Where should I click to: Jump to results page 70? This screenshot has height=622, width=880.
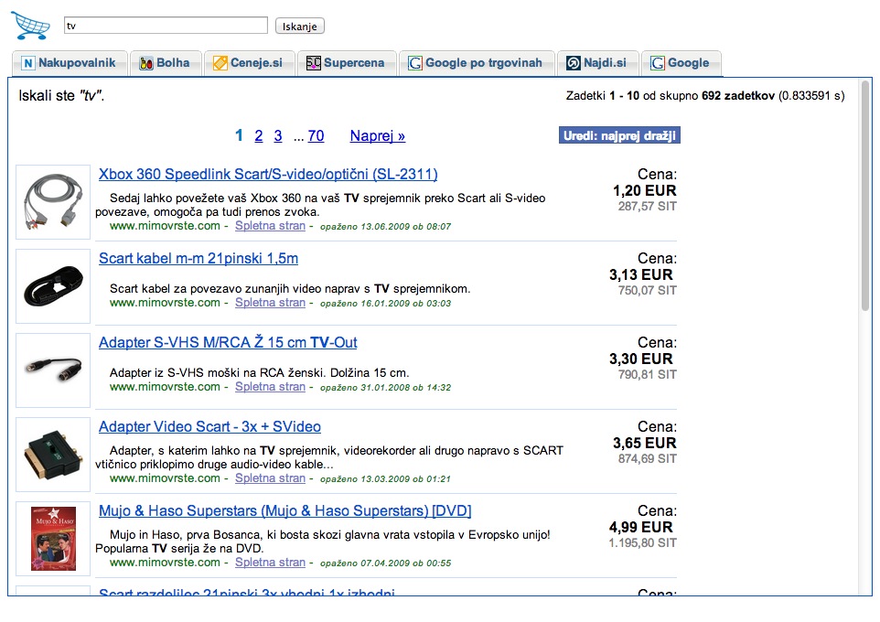316,136
